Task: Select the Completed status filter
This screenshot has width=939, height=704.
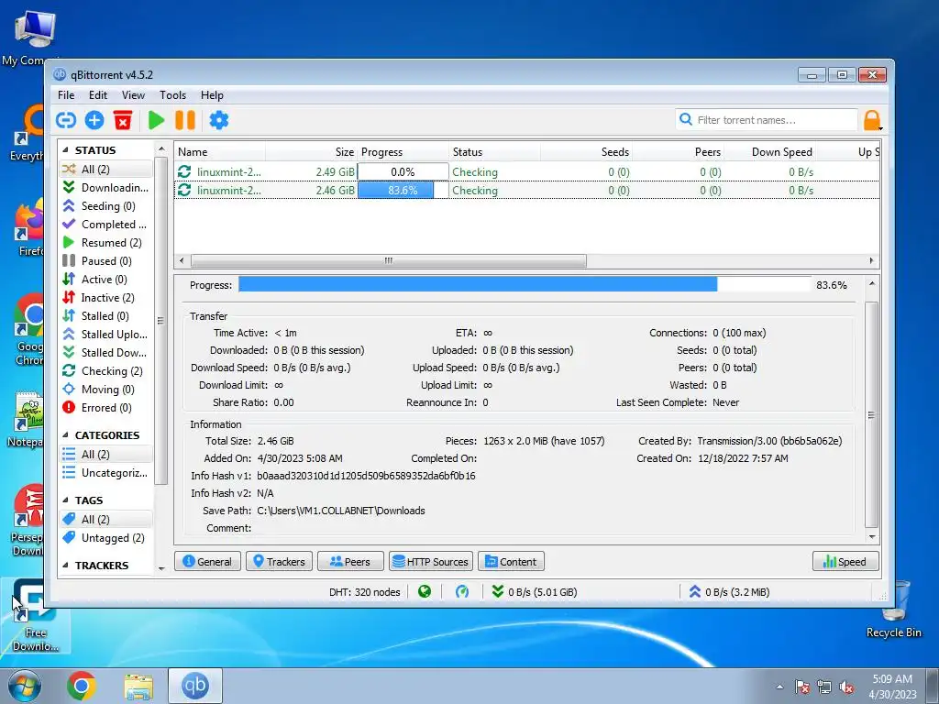Action: pyautogui.click(x=106, y=225)
